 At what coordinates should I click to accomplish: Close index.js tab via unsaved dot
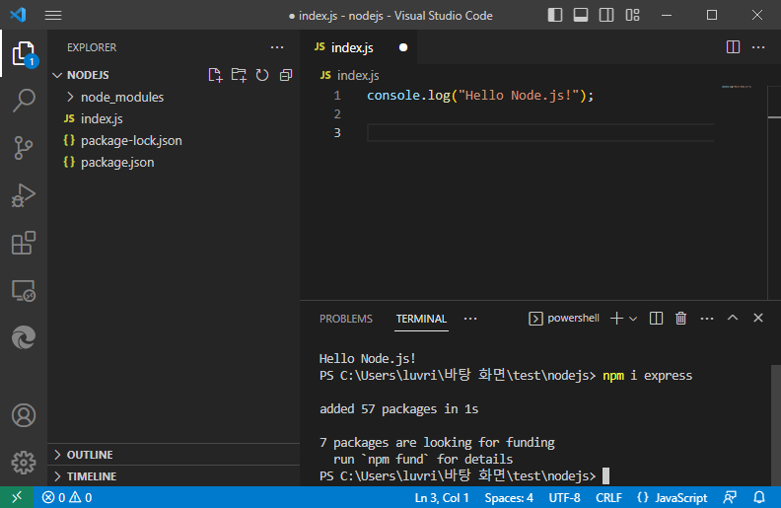[403, 47]
